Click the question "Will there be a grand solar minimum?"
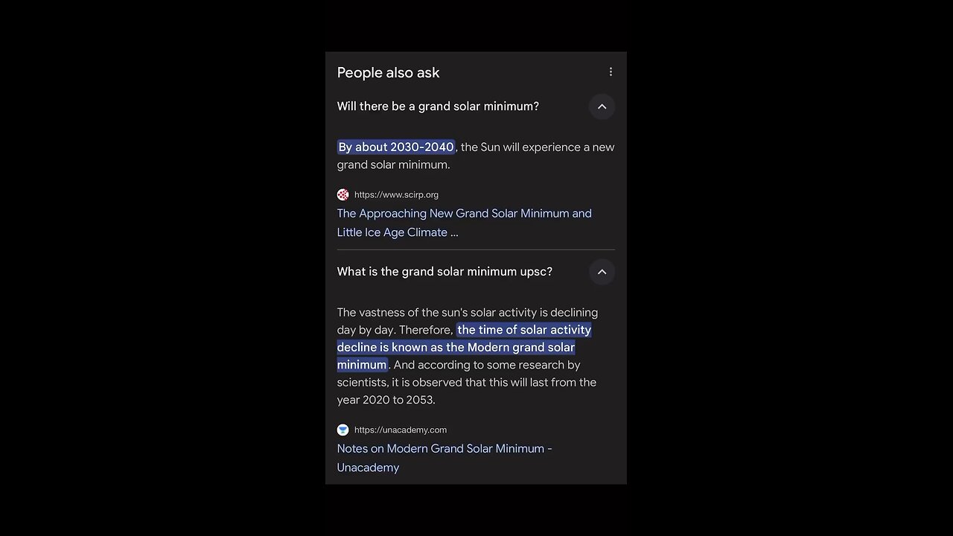The image size is (953, 536). [438, 106]
